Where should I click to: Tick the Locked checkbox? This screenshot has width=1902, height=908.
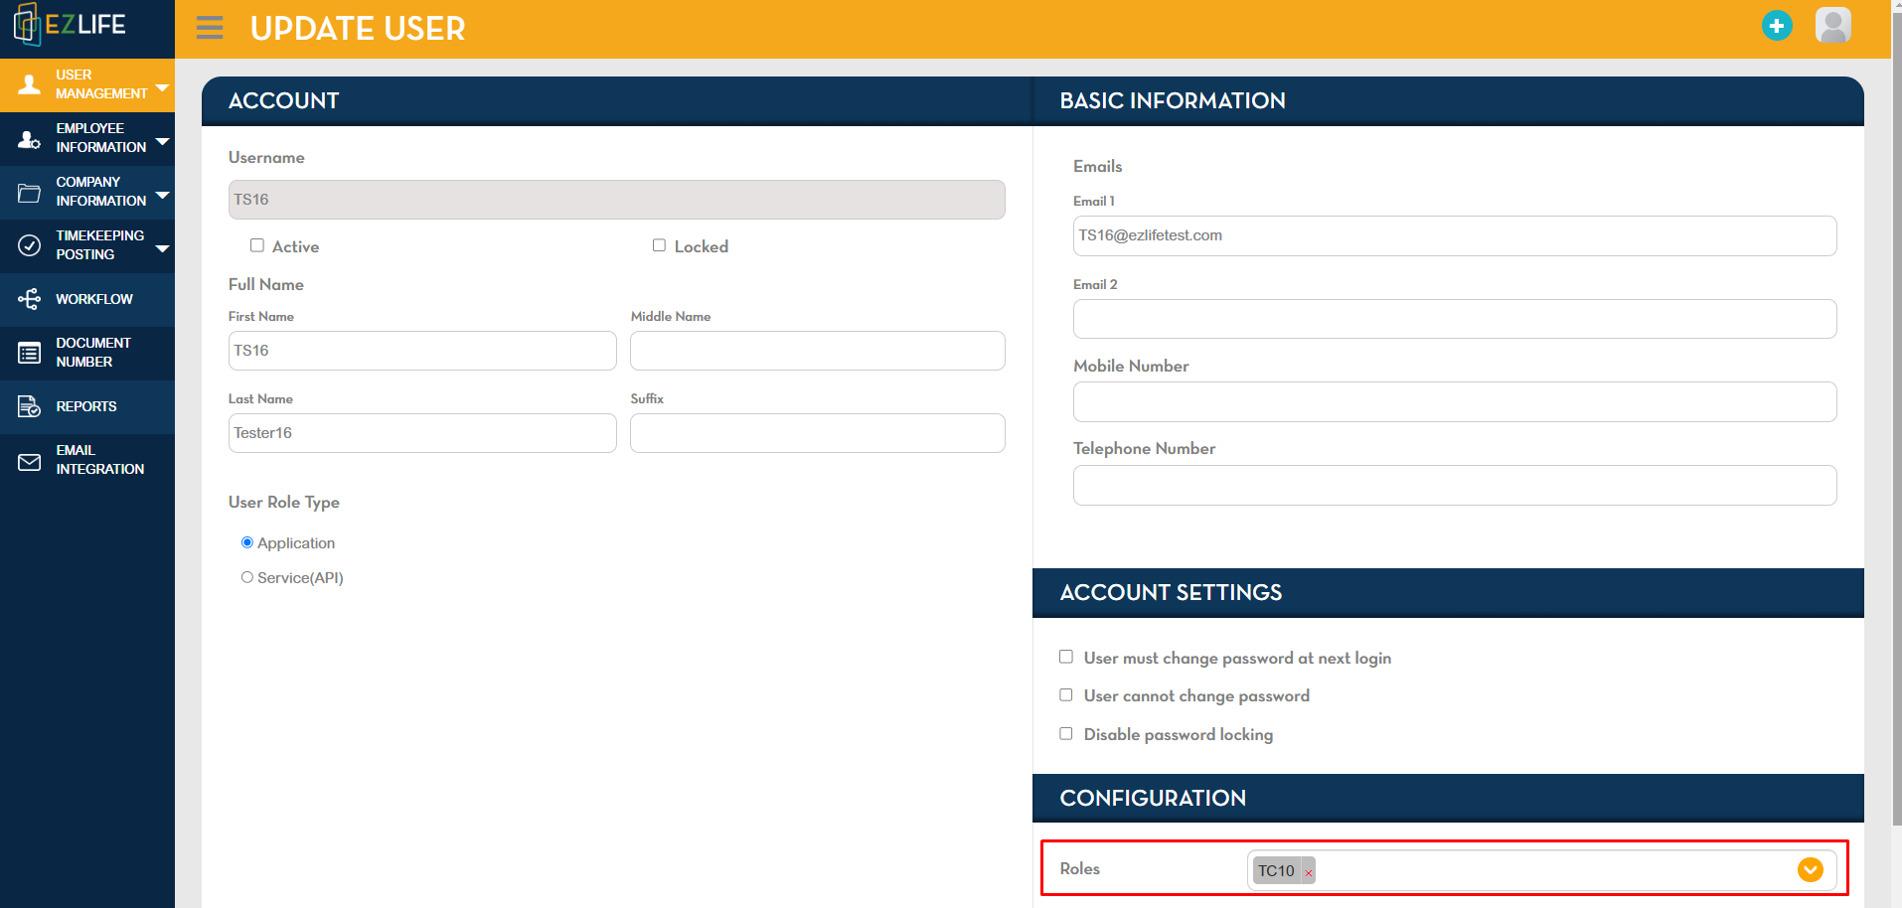pyautogui.click(x=659, y=245)
